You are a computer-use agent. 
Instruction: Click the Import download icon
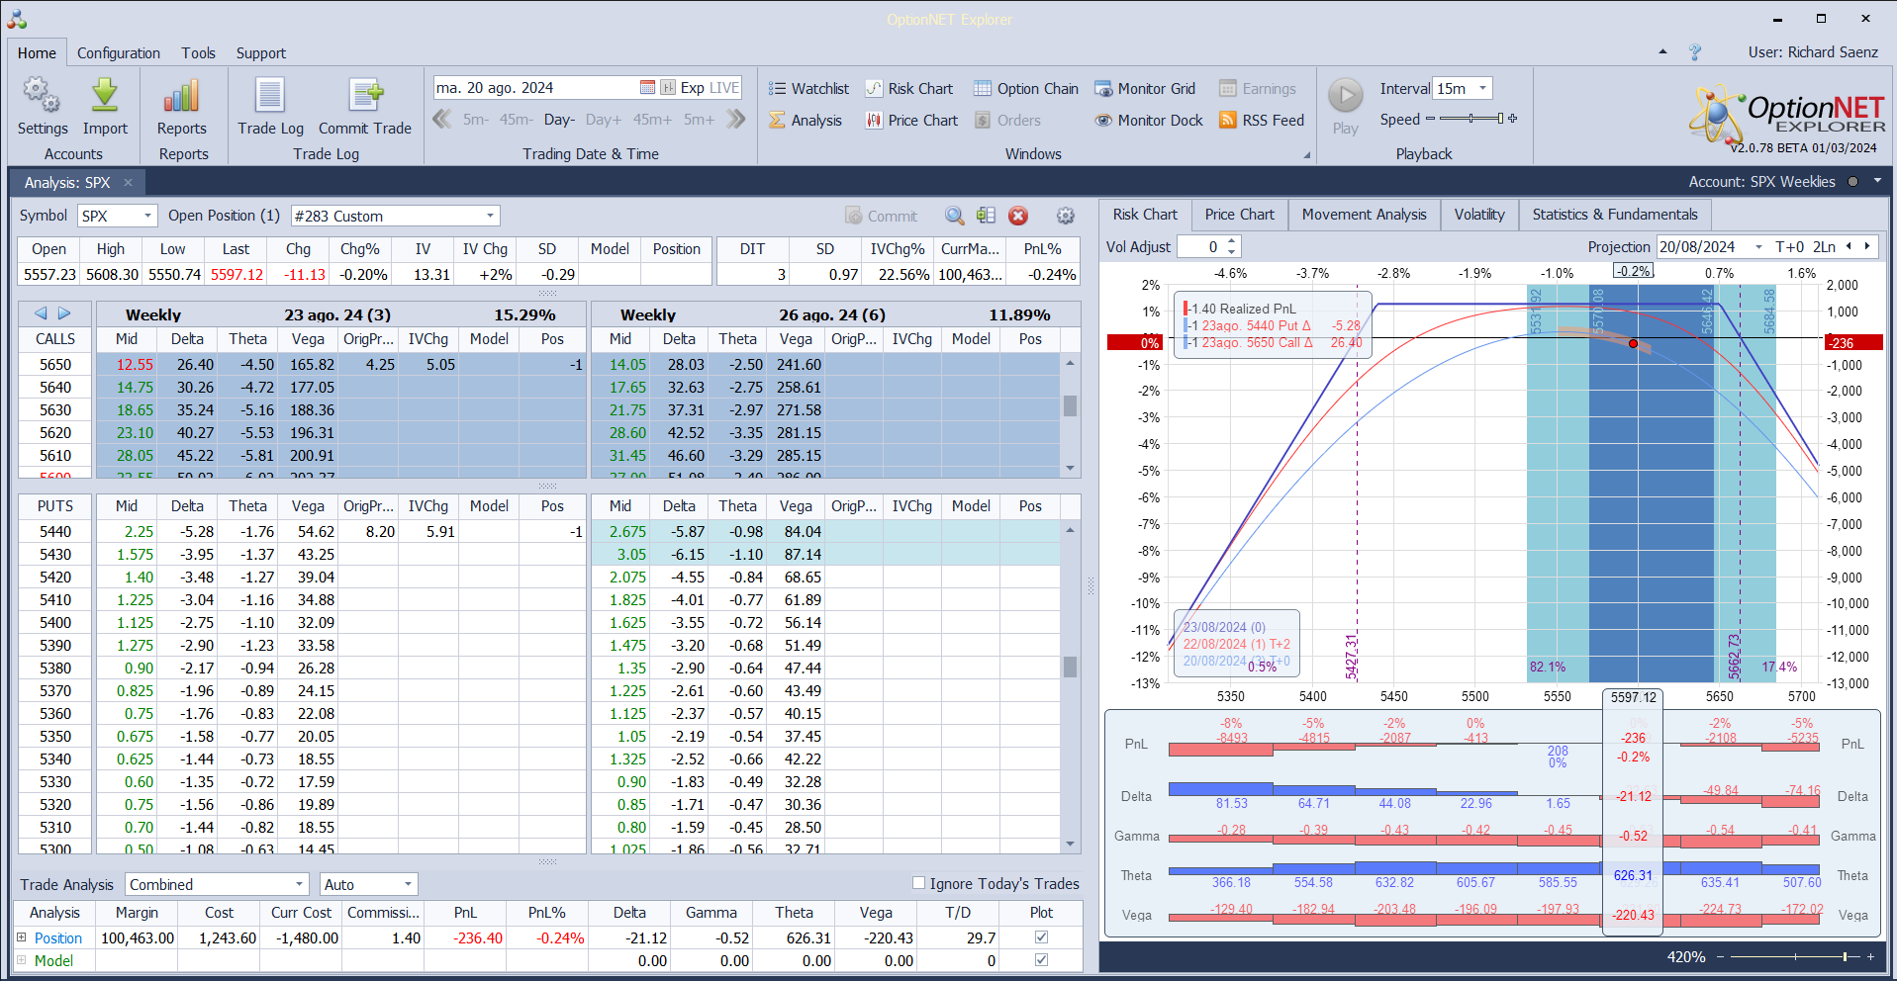point(105,96)
